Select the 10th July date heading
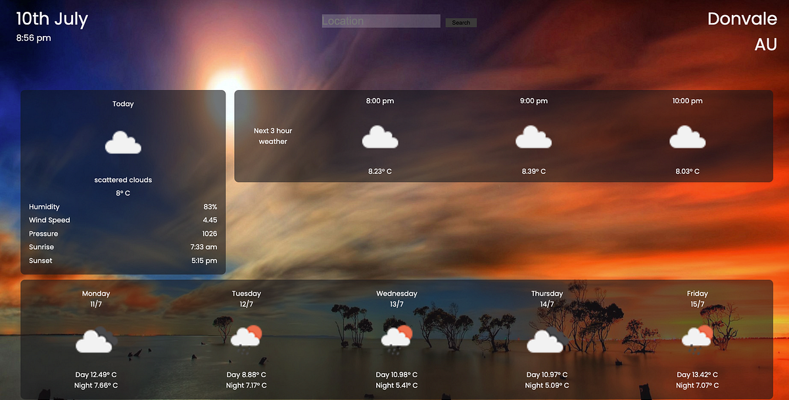The width and height of the screenshot is (789, 400). 52,19
